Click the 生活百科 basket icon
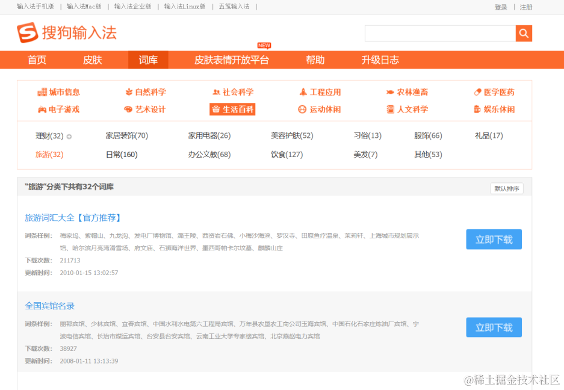 (216, 110)
